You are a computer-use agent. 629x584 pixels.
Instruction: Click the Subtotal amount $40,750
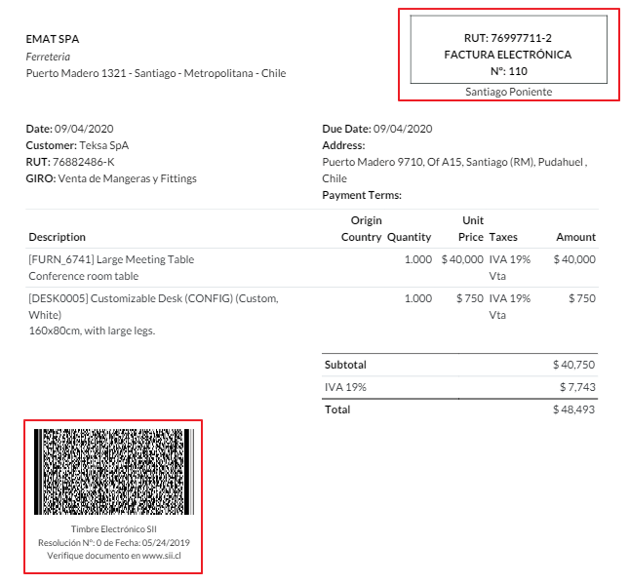coord(573,365)
